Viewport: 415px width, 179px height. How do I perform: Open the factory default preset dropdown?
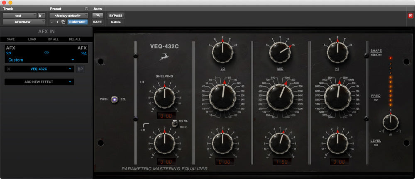pyautogui.click(x=69, y=16)
